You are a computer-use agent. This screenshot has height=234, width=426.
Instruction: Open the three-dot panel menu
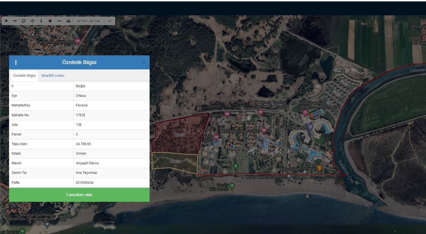[16, 62]
